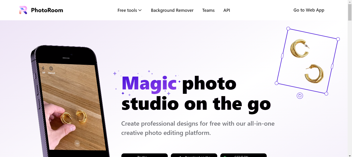Click the Download on the App Store button
This screenshot has height=157, width=352.
click(x=194, y=155)
